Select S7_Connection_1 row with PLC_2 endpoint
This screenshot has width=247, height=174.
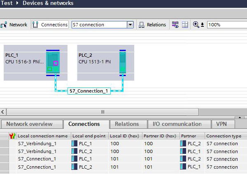(x=123, y=167)
